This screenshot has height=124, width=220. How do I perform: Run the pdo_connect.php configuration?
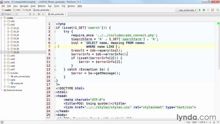200,10
